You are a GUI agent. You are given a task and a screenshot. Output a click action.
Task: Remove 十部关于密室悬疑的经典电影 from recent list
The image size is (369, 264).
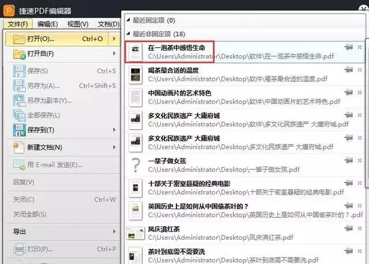[360, 183]
